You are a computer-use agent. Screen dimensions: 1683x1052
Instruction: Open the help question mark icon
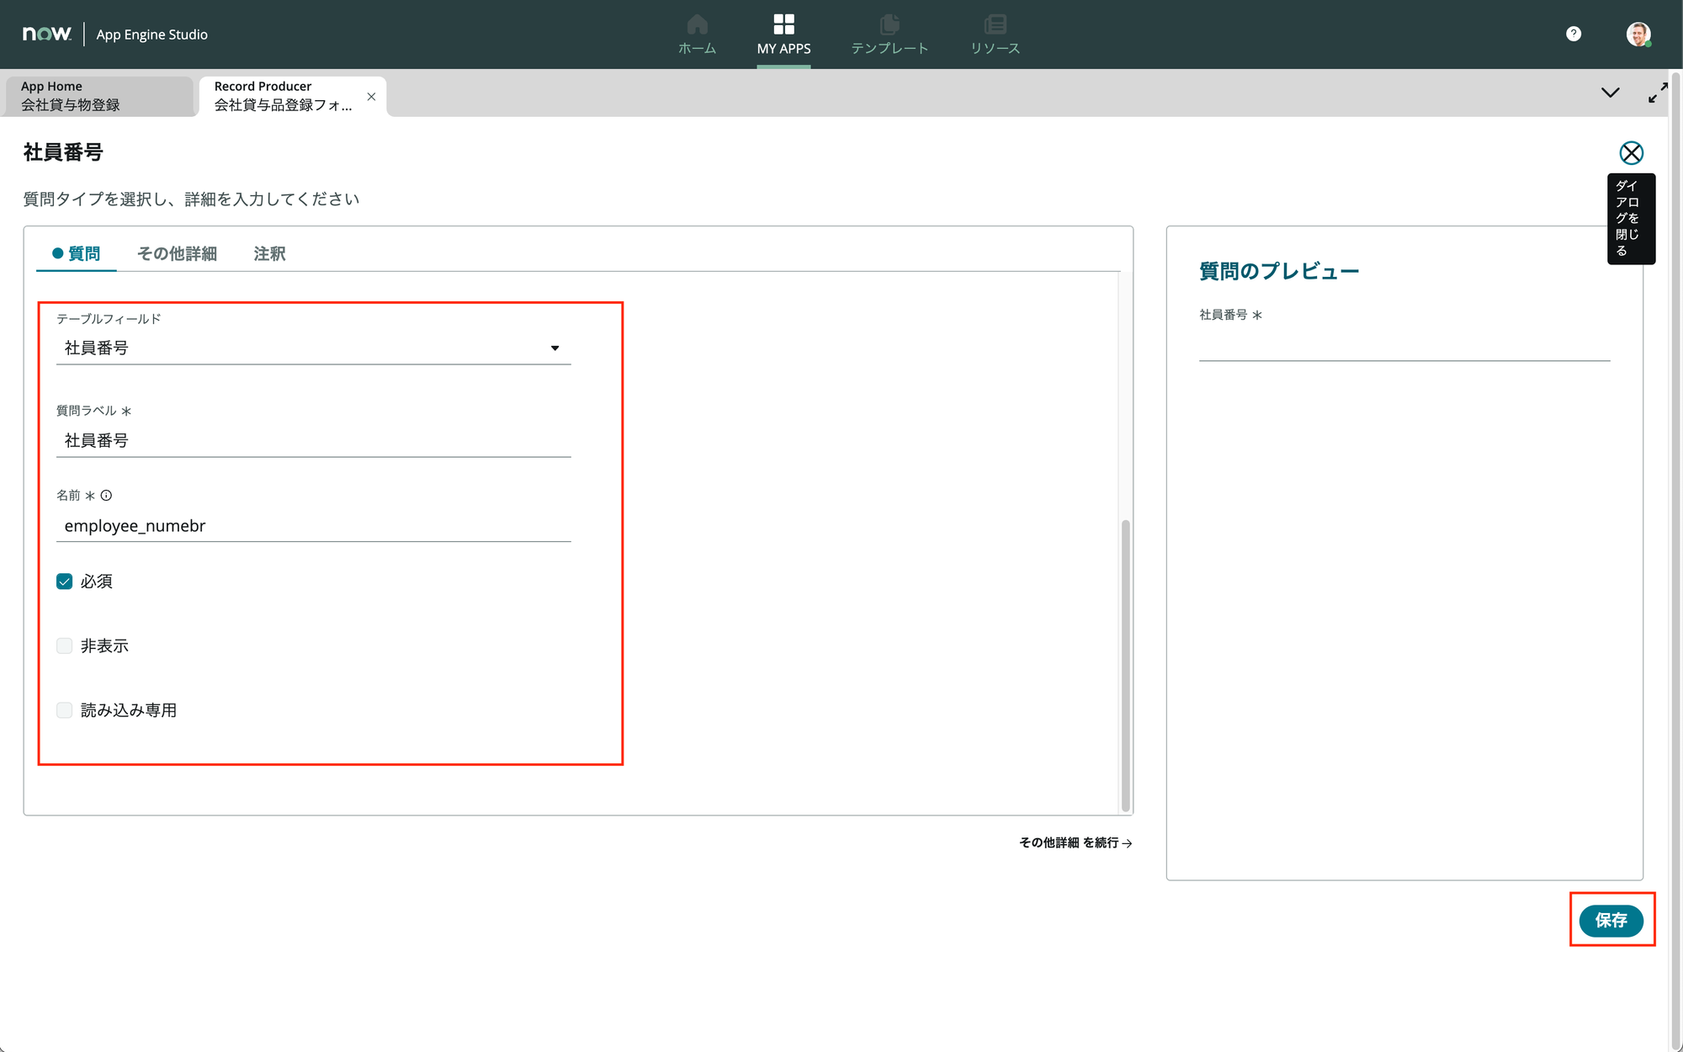click(1574, 34)
